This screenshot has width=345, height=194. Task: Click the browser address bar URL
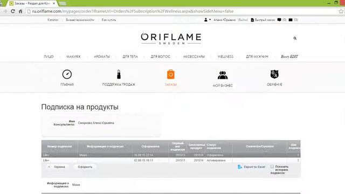pyautogui.click(x=133, y=11)
